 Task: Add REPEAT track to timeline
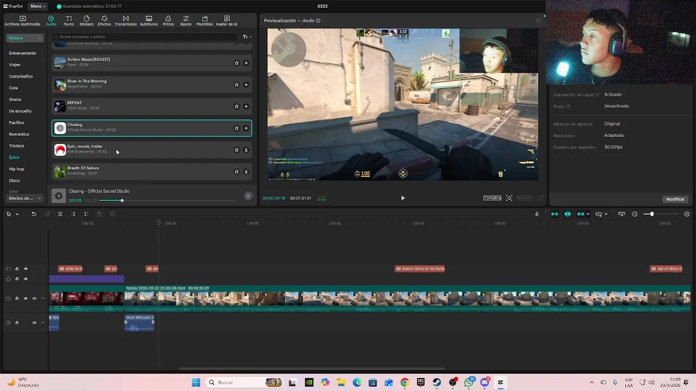pos(246,106)
